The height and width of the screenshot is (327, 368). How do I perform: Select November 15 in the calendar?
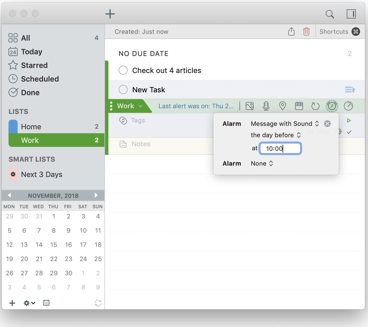click(54, 245)
